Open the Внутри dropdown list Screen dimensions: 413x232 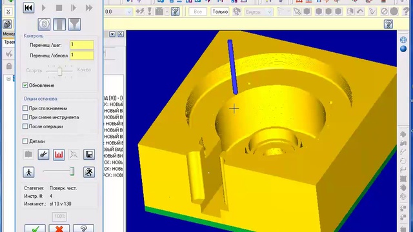point(258,12)
